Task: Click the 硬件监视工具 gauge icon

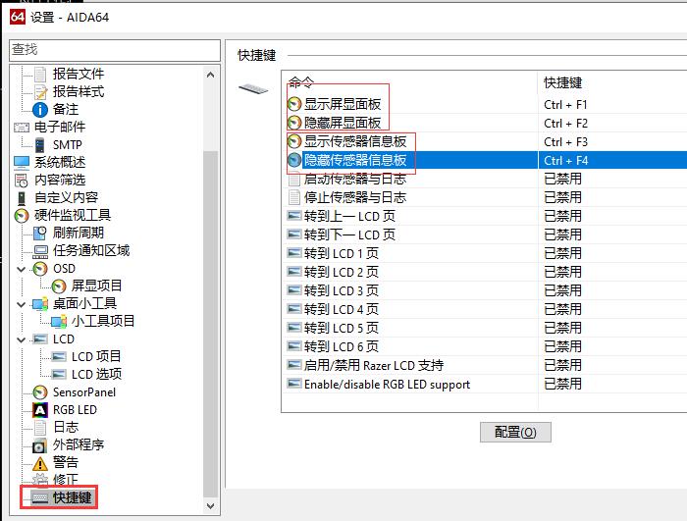Action: coord(22,216)
